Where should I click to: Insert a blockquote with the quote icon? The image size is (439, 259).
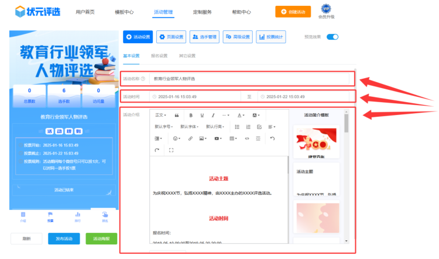(x=177, y=115)
